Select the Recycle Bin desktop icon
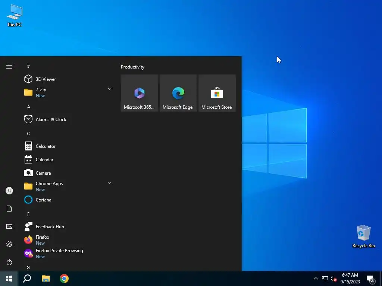Screen dimensions: 382x286 tap(363, 236)
